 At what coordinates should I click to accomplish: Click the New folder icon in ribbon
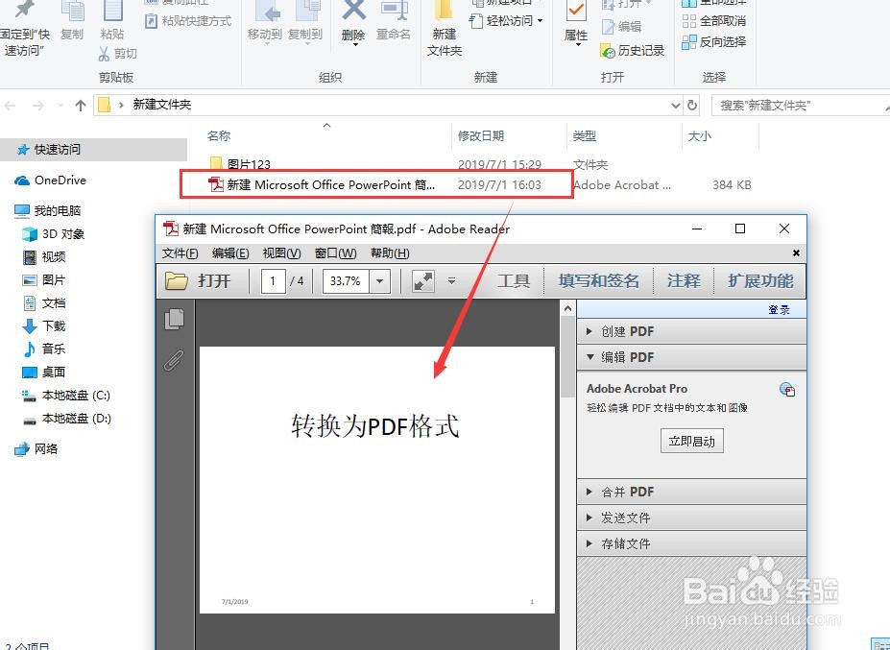coord(444,11)
